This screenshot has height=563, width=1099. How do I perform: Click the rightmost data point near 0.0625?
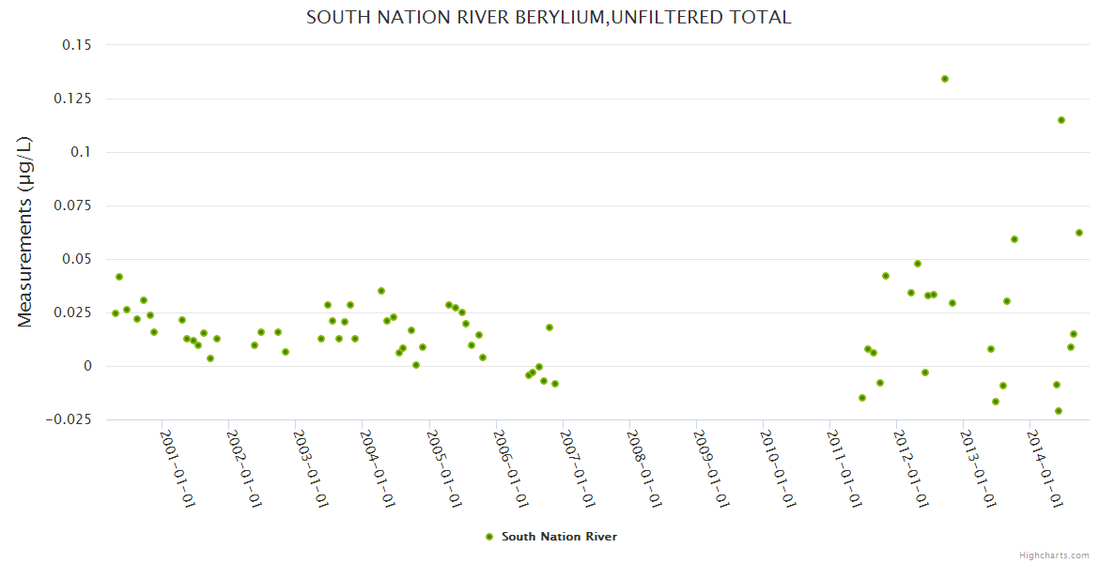click(x=1079, y=233)
